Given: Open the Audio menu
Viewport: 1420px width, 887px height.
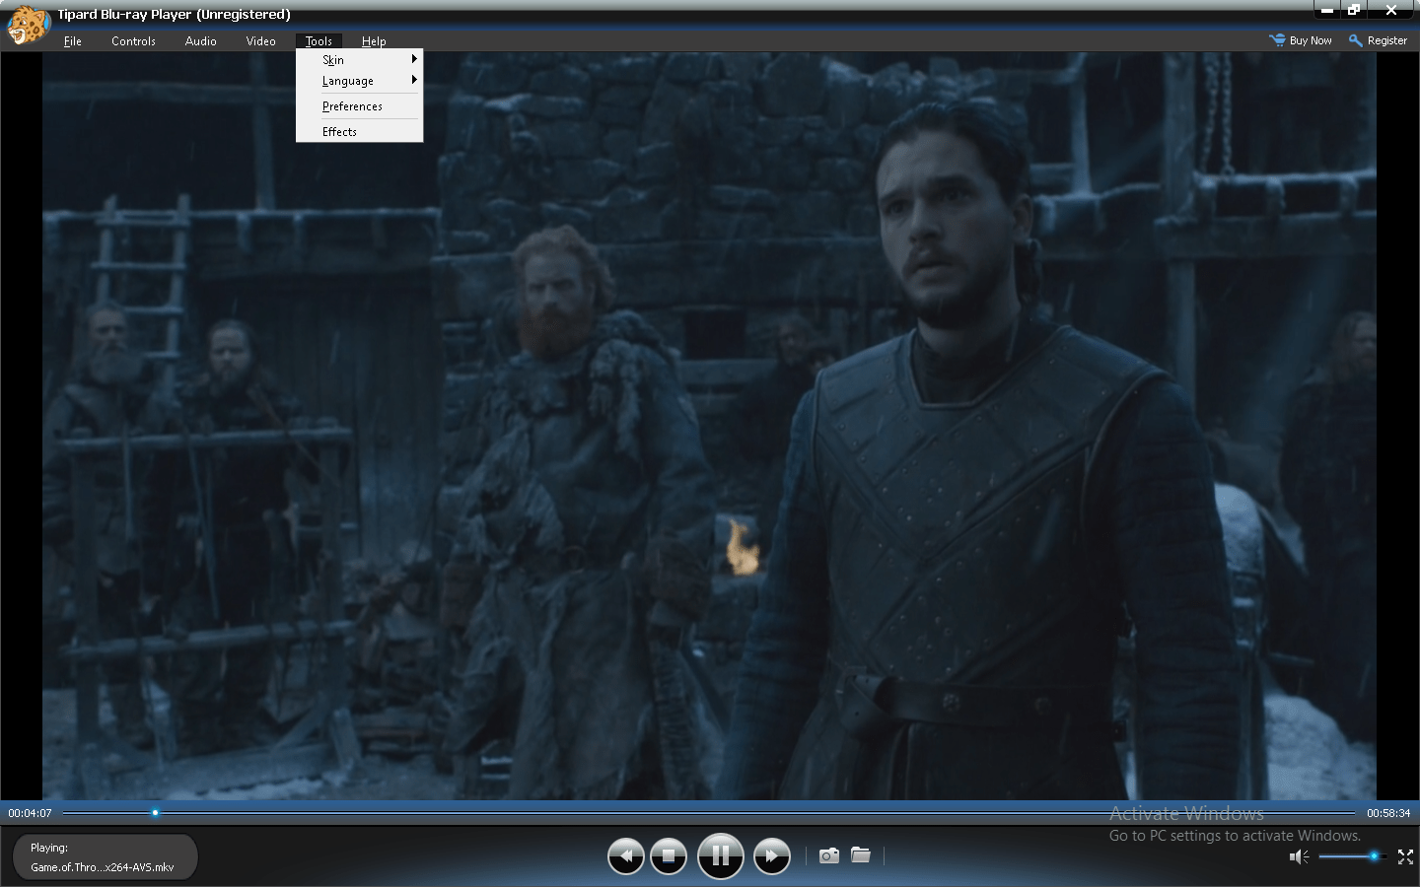Looking at the screenshot, I should [x=200, y=41].
